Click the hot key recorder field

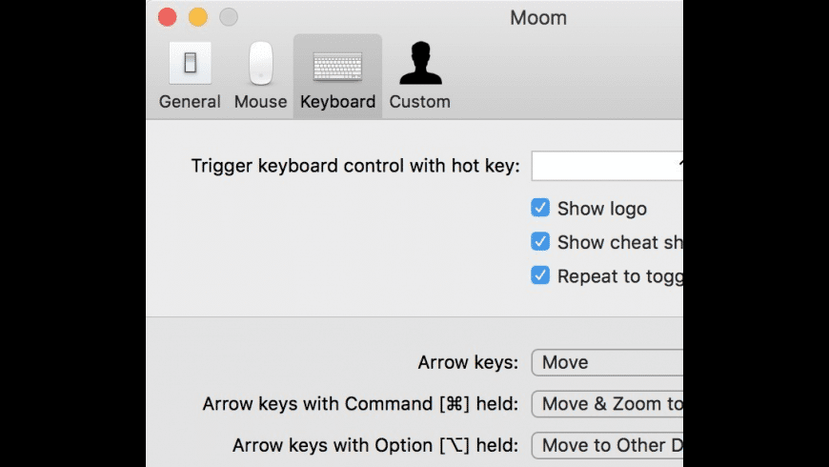pos(607,166)
